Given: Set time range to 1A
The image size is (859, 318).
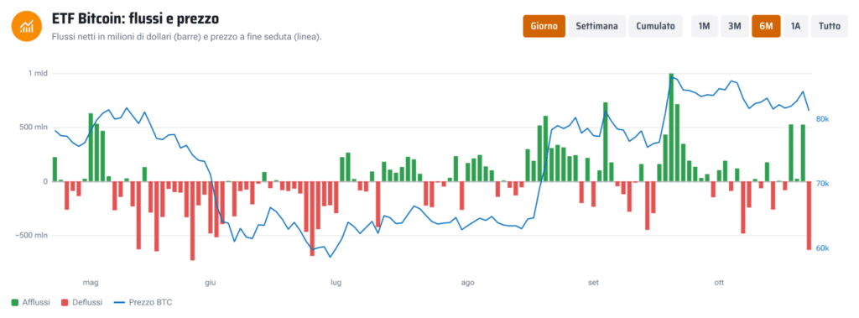Looking at the screenshot, I should point(796,26).
